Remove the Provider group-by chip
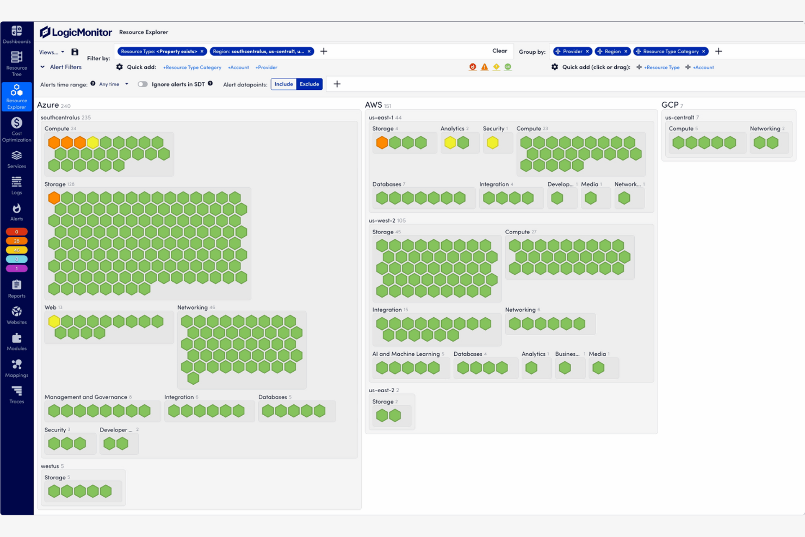Viewport: 805px width, 537px height. tap(587, 51)
